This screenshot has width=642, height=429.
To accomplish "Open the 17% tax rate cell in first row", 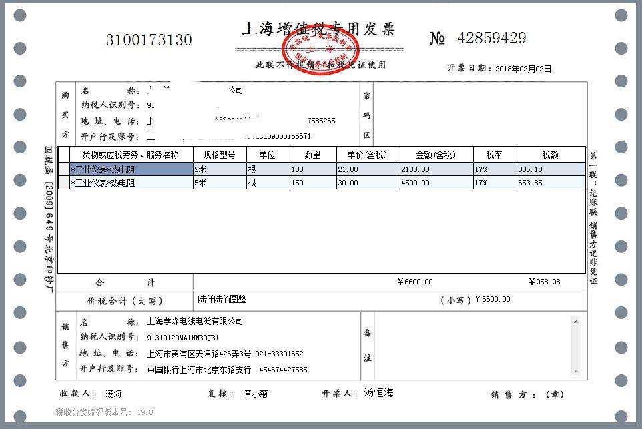I will (x=495, y=169).
